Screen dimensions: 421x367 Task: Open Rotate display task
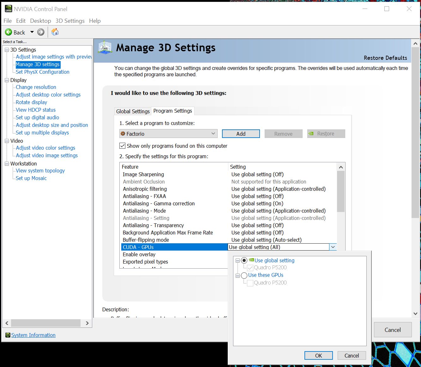point(32,102)
